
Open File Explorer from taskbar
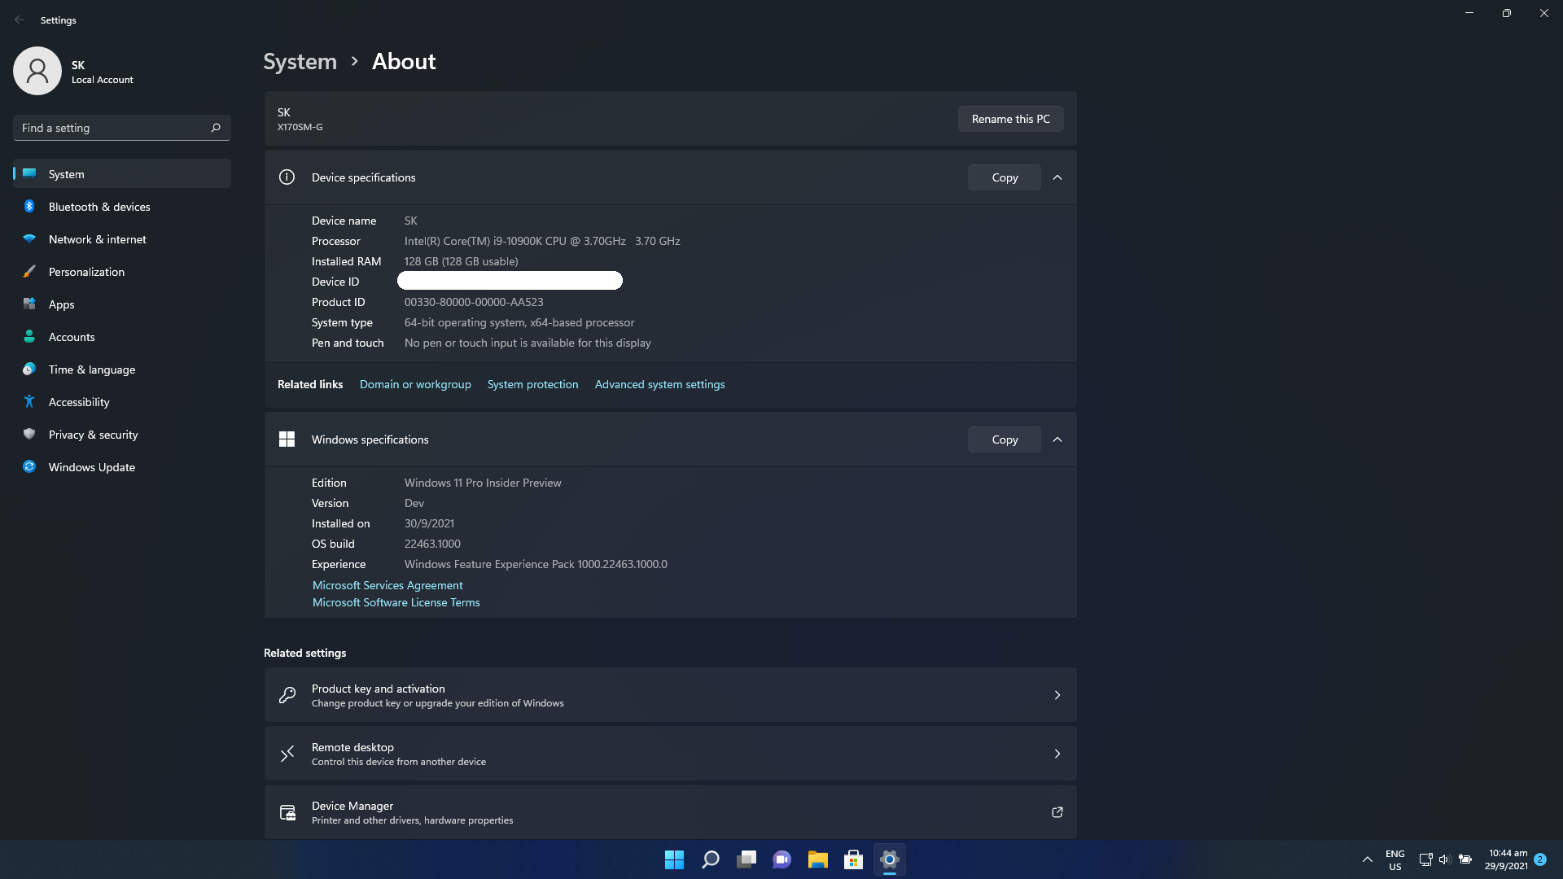click(817, 859)
